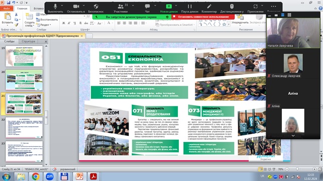The width and height of the screenshot is (323, 181).
Task: Click the red stop sharing button
Action: 203,17
